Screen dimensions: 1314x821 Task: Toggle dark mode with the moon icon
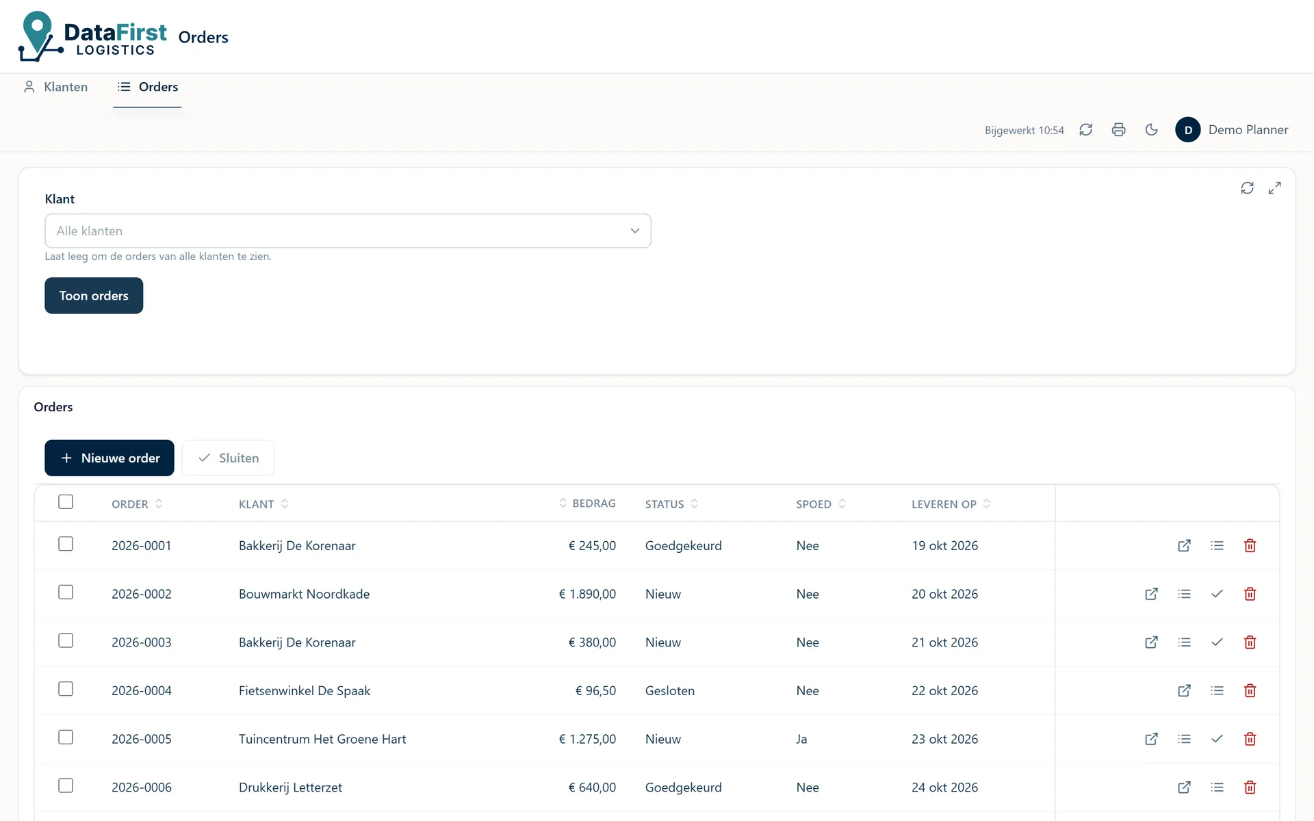(1151, 130)
